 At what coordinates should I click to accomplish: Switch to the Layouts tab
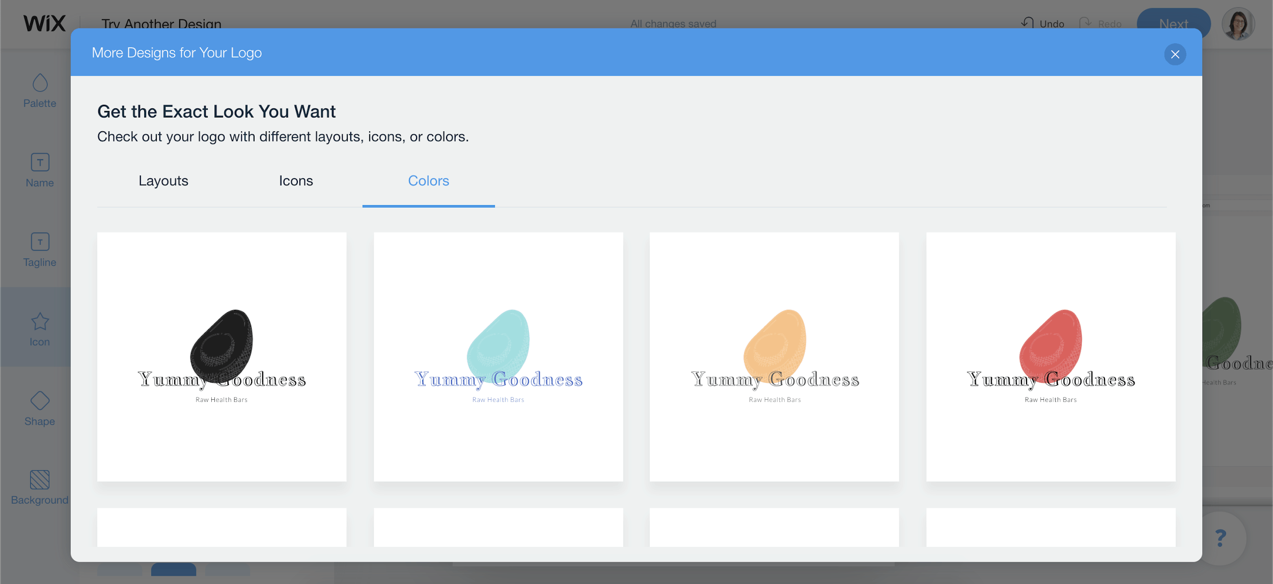(x=163, y=181)
